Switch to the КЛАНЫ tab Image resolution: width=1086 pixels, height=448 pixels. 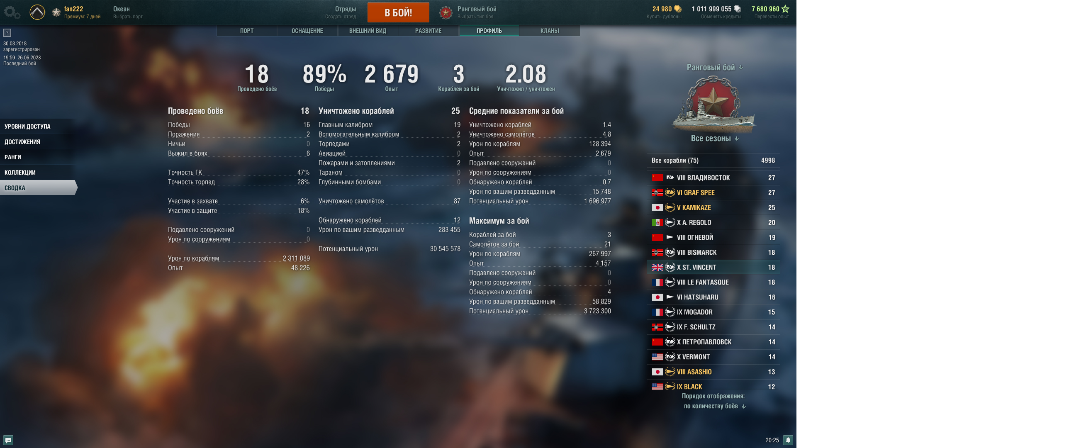click(x=549, y=30)
